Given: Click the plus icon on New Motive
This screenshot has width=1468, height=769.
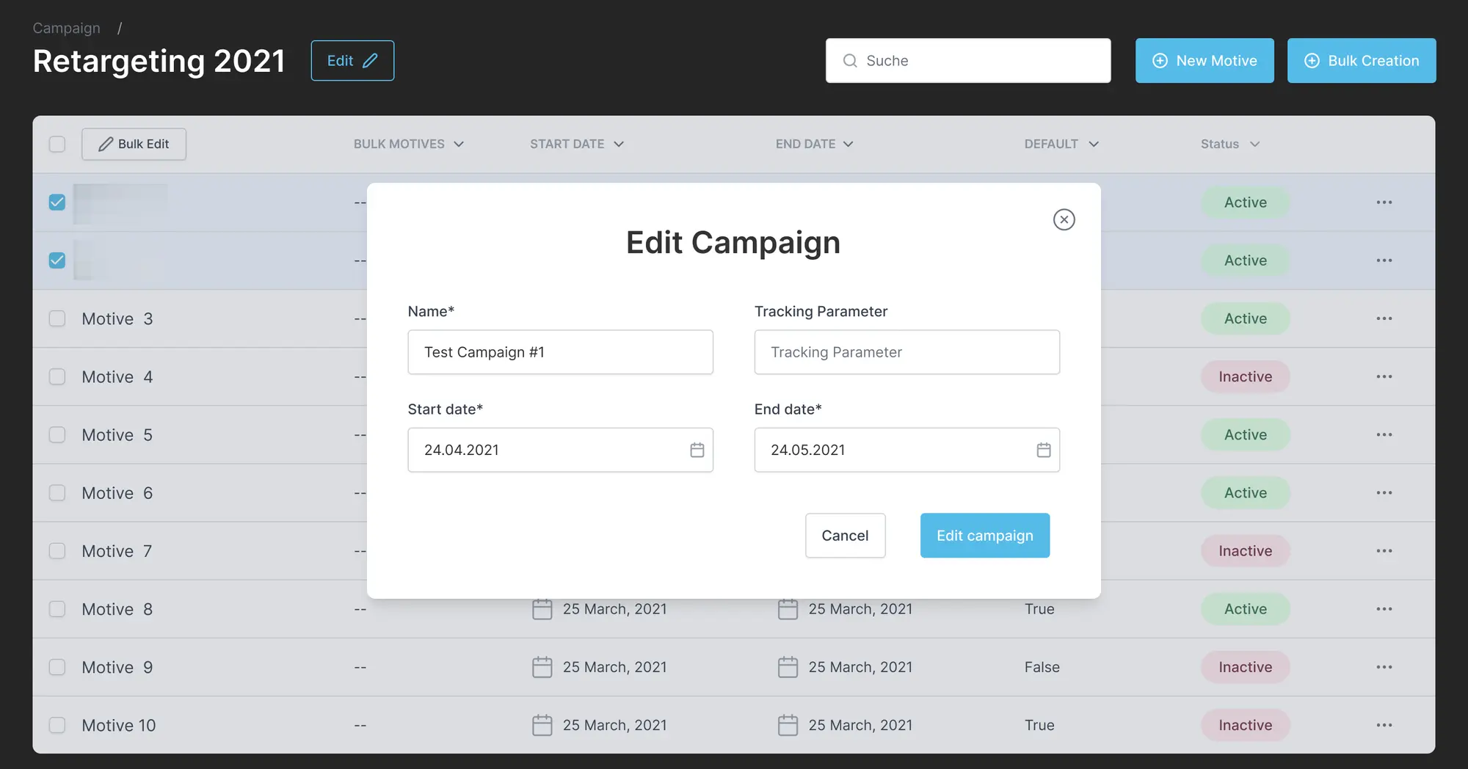Looking at the screenshot, I should [1160, 60].
